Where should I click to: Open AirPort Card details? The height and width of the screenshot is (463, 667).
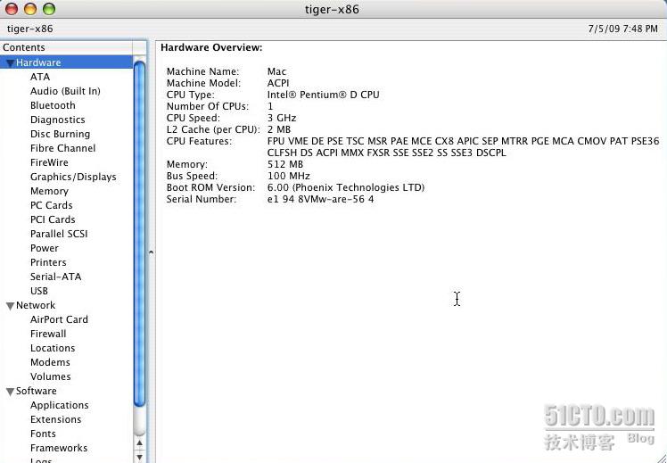click(x=59, y=319)
